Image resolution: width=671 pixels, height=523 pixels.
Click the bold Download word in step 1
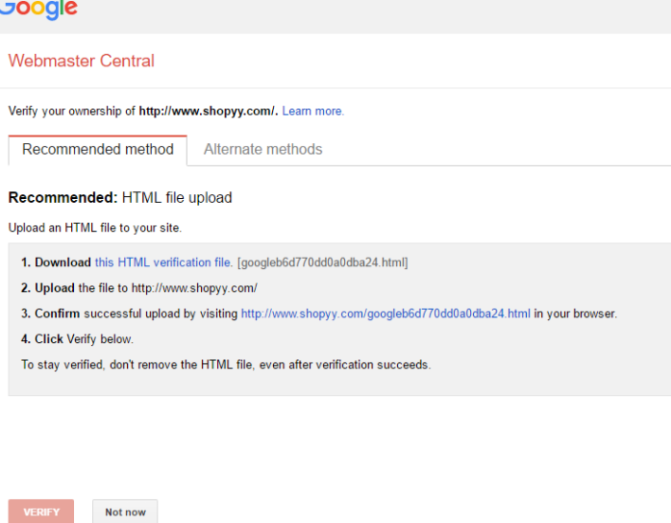tap(62, 262)
